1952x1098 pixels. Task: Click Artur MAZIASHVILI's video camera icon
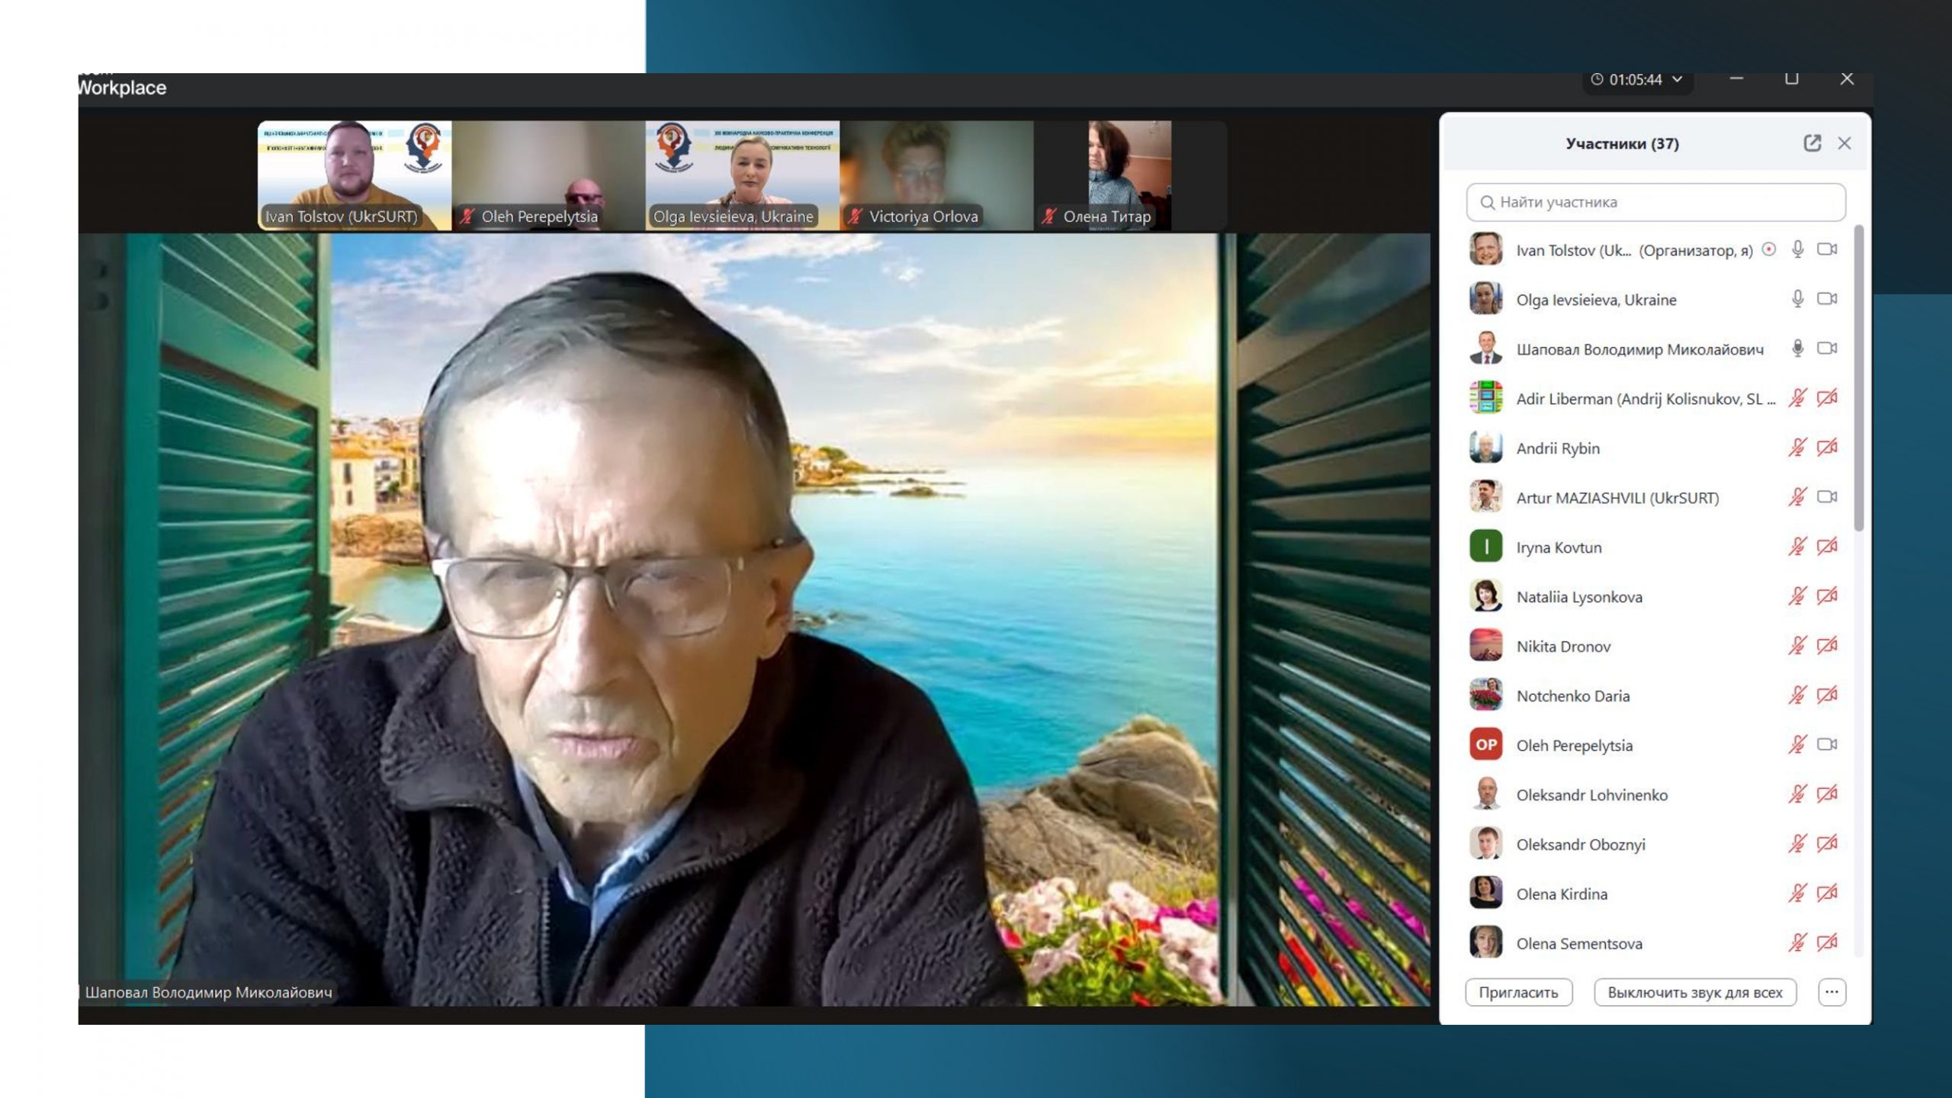click(x=1826, y=497)
